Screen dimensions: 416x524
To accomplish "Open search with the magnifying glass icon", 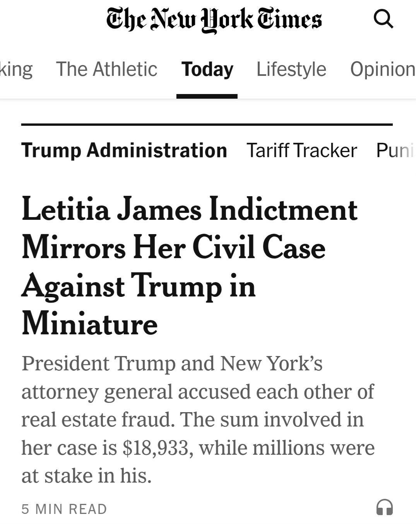I will pos(383,19).
